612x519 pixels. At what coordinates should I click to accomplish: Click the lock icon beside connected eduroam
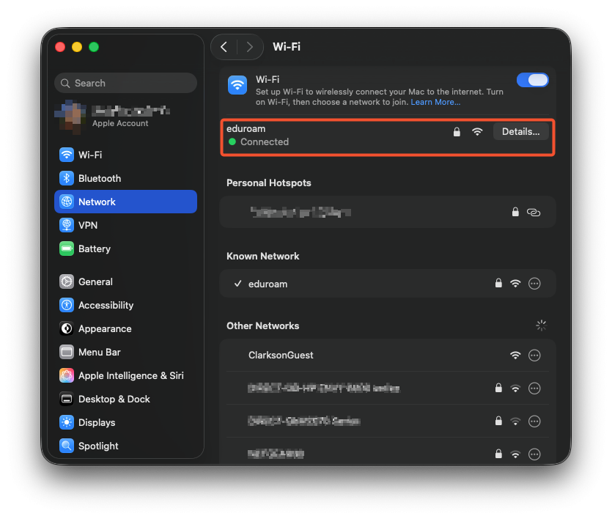pos(457,132)
